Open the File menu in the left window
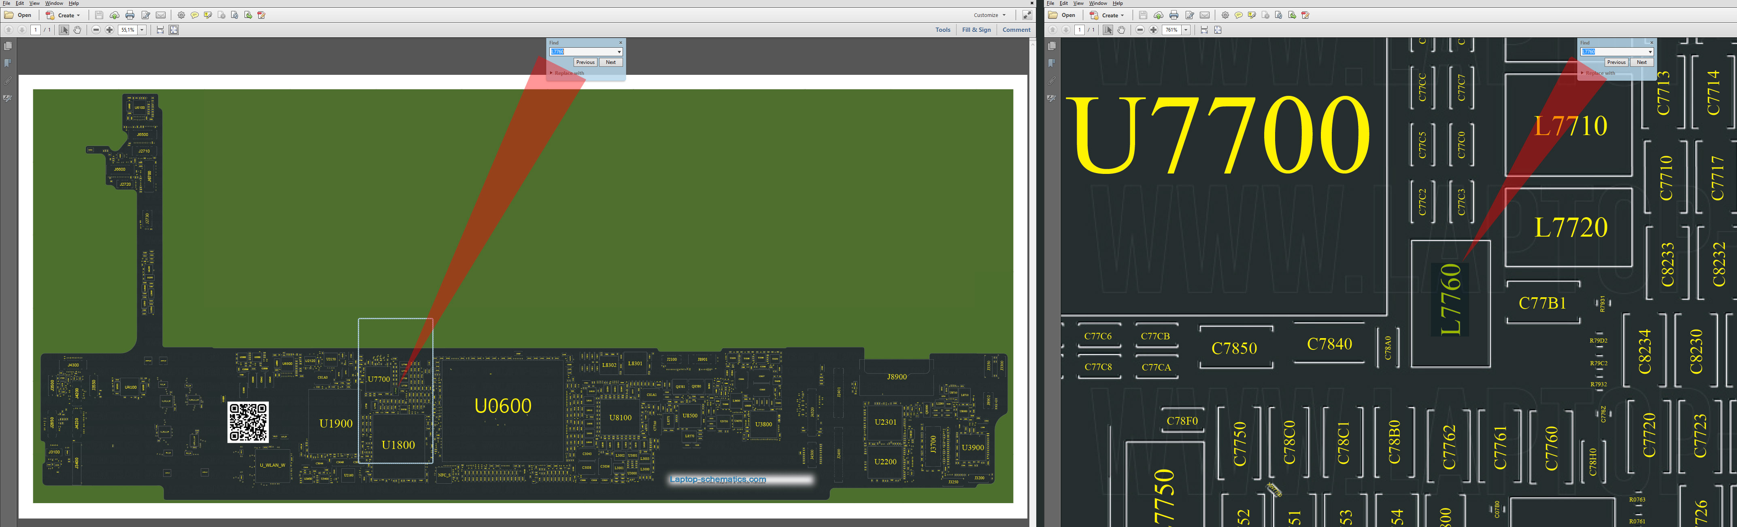The height and width of the screenshot is (527, 1737). [6, 3]
